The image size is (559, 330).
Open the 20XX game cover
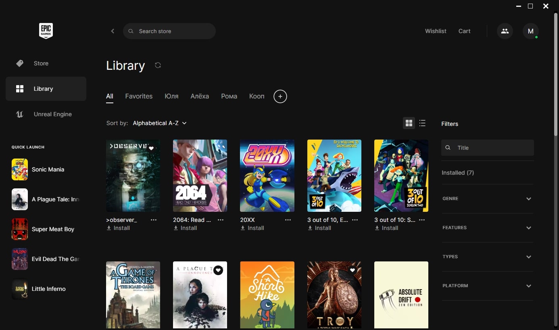point(267,176)
